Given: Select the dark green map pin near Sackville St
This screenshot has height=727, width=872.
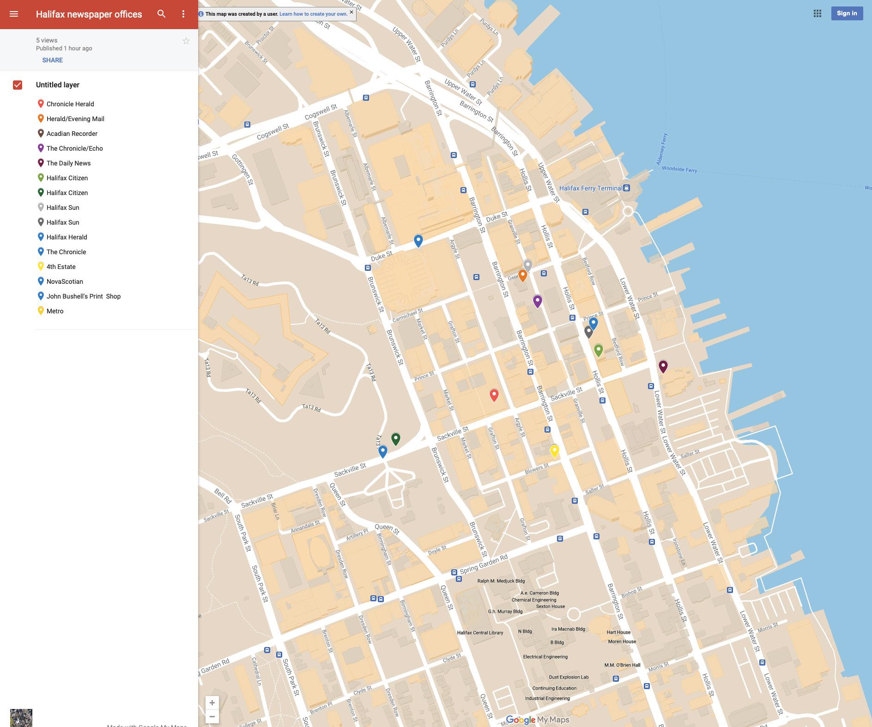Looking at the screenshot, I should point(396,439).
